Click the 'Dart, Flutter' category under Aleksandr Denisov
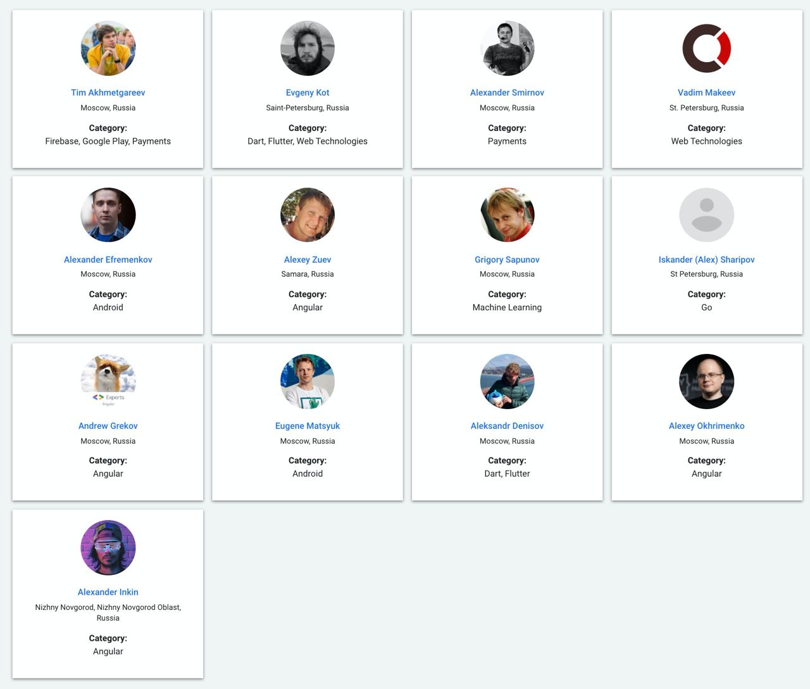 [507, 474]
